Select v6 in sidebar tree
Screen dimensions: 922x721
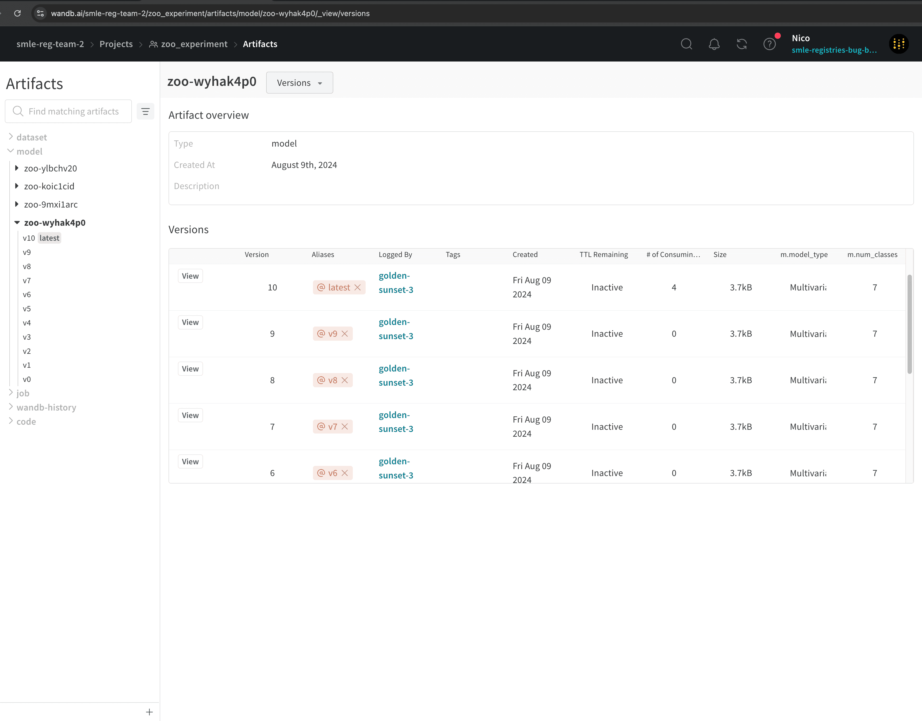(27, 295)
